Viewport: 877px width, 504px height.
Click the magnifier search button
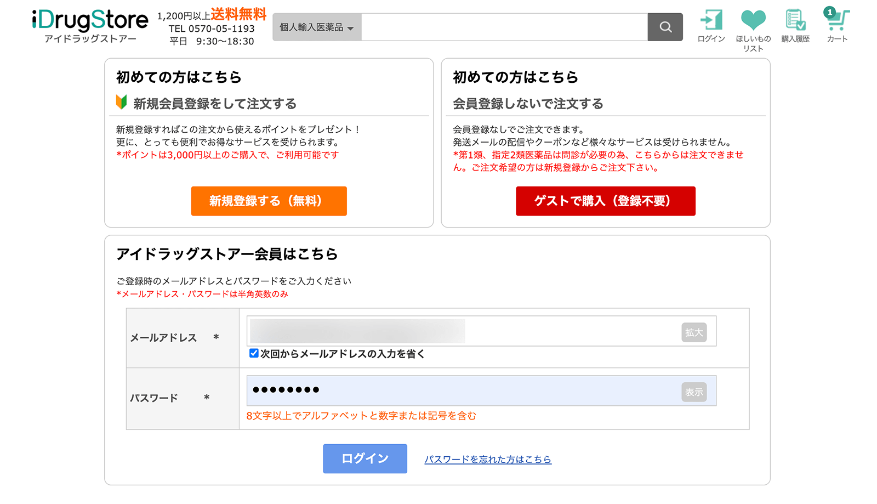coord(665,27)
